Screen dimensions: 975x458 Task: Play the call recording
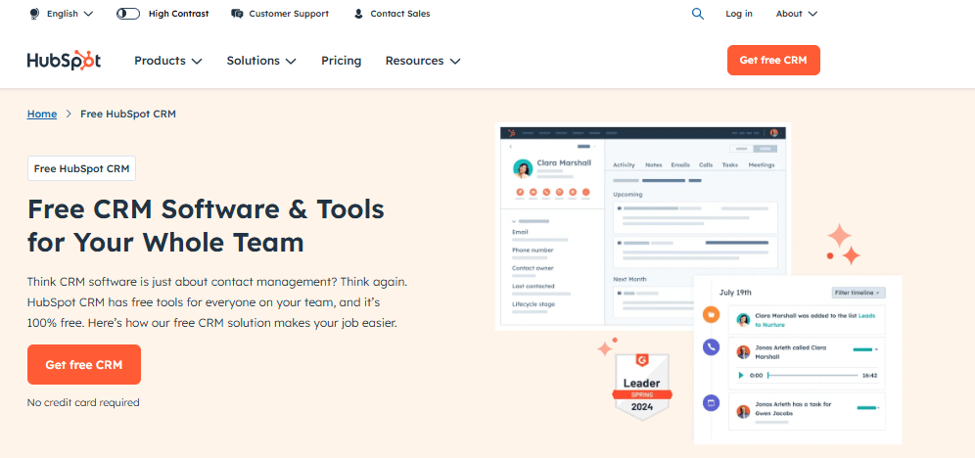tap(741, 376)
